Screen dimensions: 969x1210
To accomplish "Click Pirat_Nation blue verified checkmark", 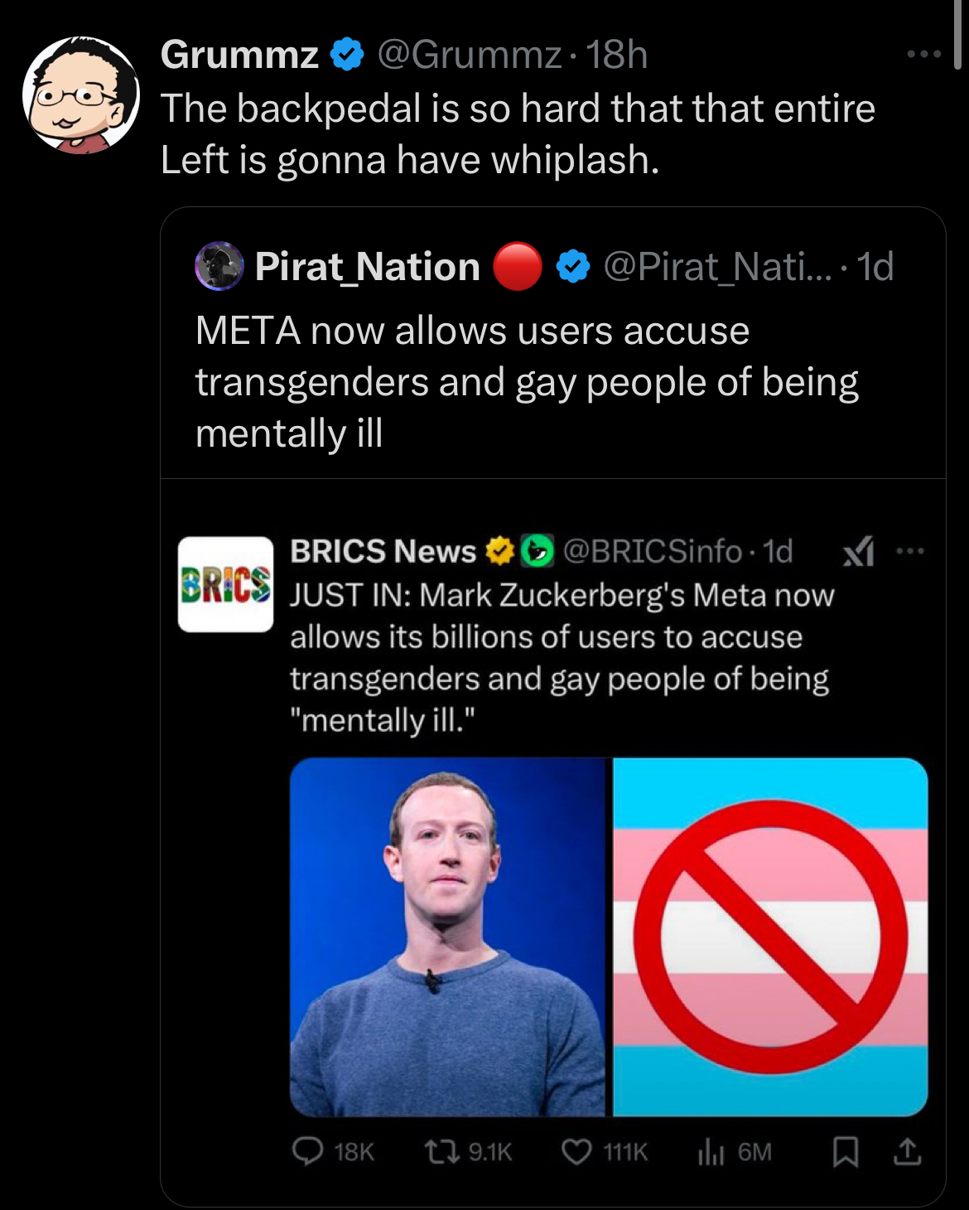I will pos(572,267).
